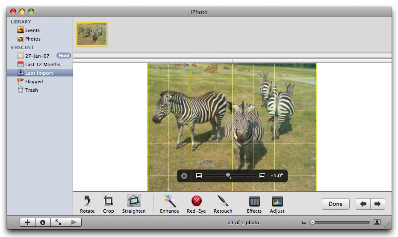Viewport: 398px width, 237px height.
Task: Toggle the Straighten tool
Action: pos(134,201)
